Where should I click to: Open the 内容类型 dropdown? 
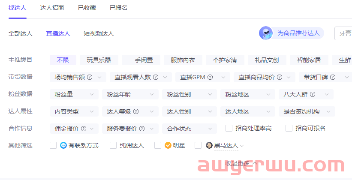[x=74, y=111]
